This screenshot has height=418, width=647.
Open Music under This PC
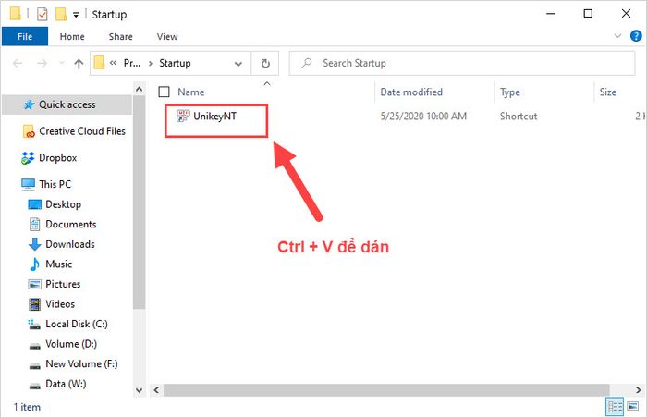pyautogui.click(x=58, y=264)
